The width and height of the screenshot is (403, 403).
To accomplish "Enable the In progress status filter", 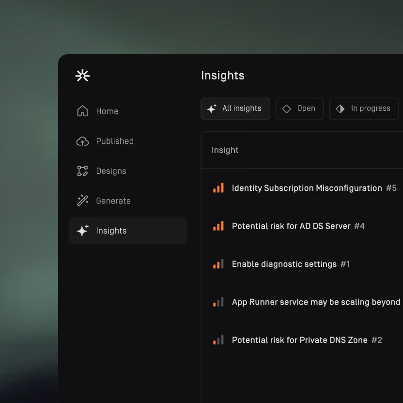I will (364, 108).
